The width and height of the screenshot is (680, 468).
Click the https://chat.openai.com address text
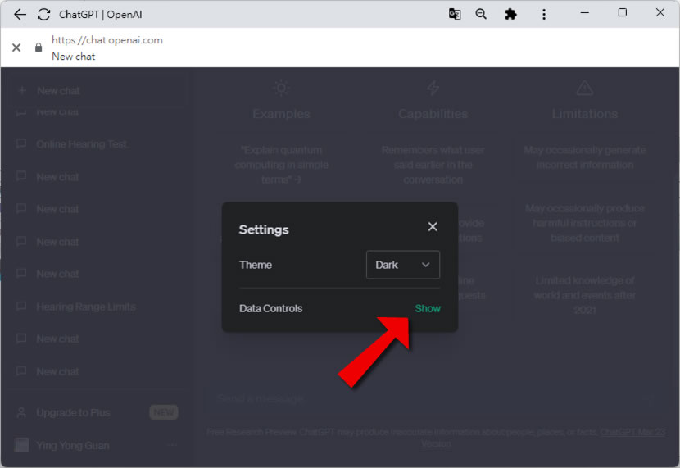click(x=107, y=40)
